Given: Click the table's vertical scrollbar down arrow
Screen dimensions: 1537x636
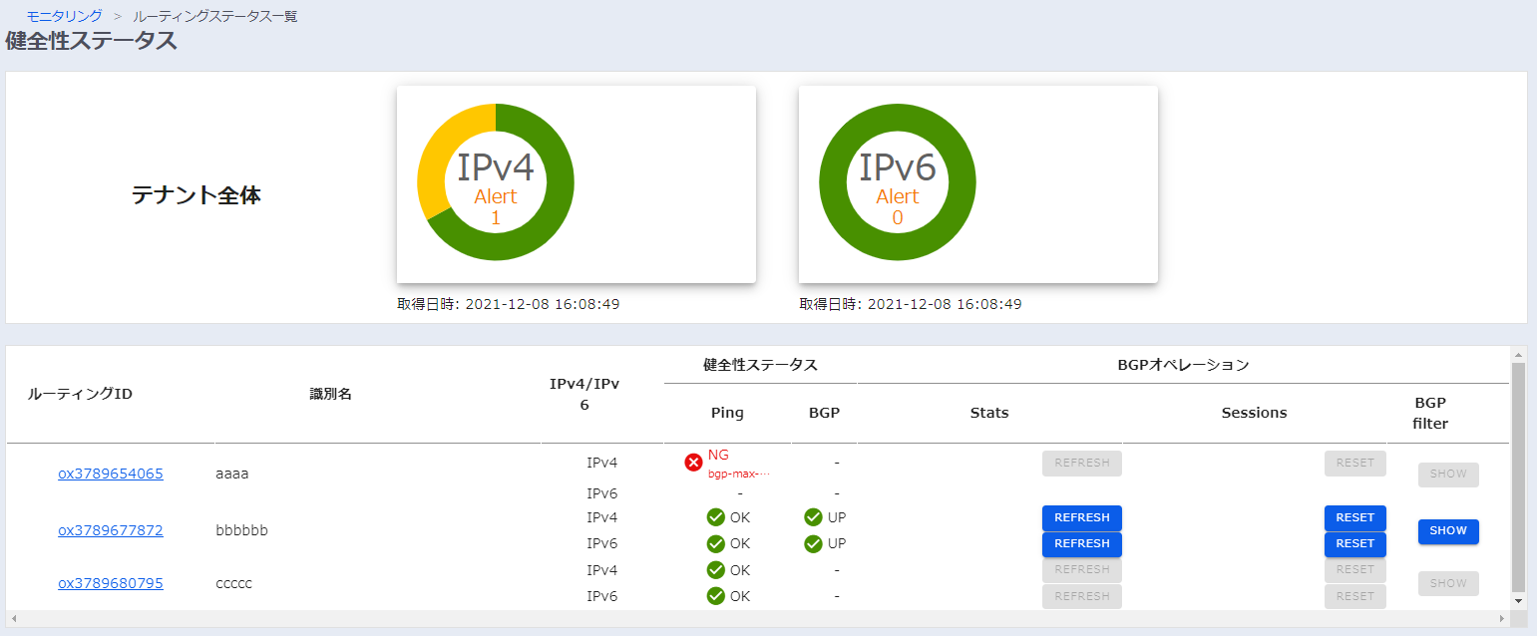Looking at the screenshot, I should click(1519, 601).
